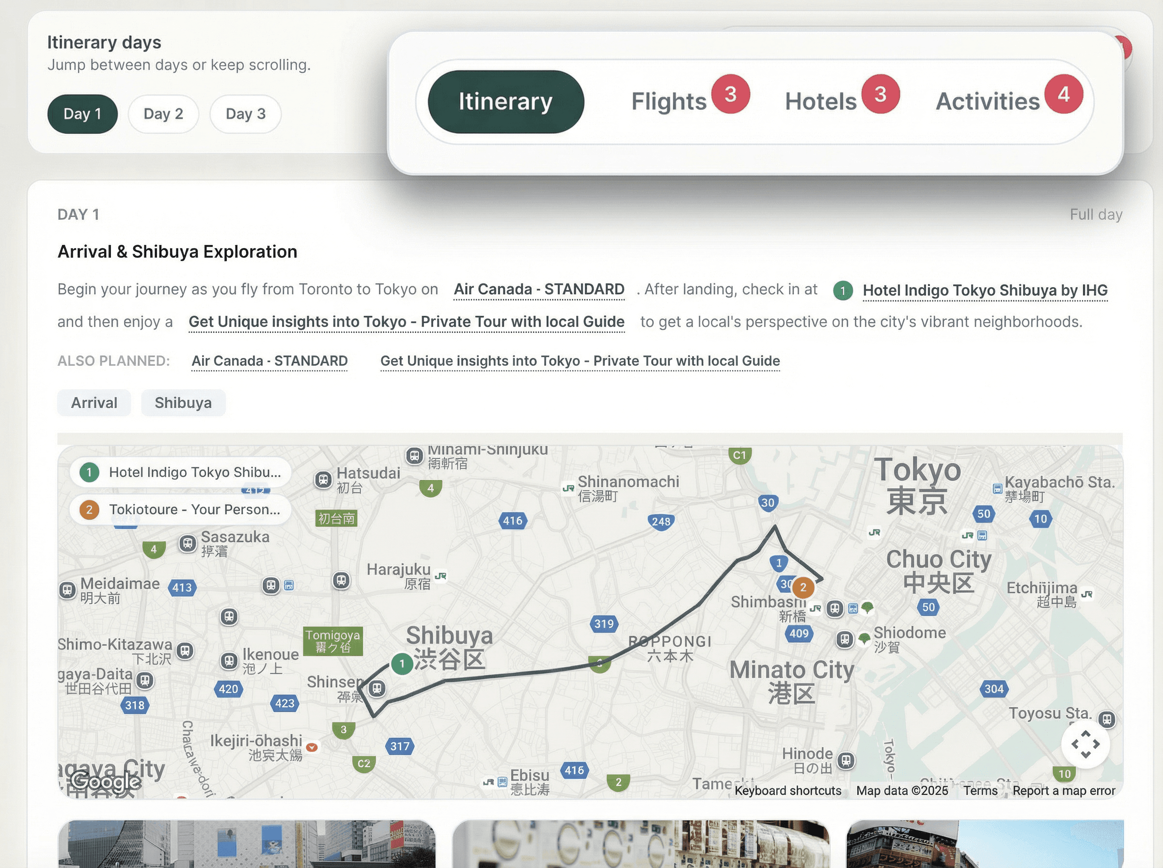Select Hotel Indigo Tokyo Shibu... map legend entry

pos(181,472)
